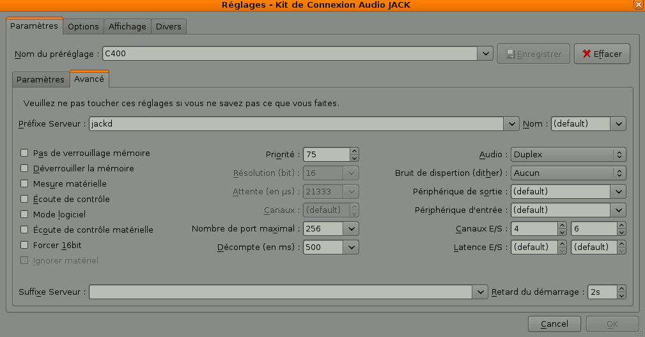Click the Canaux E/S output channels stepper showing 6
The image size is (645, 337).
coord(621,228)
